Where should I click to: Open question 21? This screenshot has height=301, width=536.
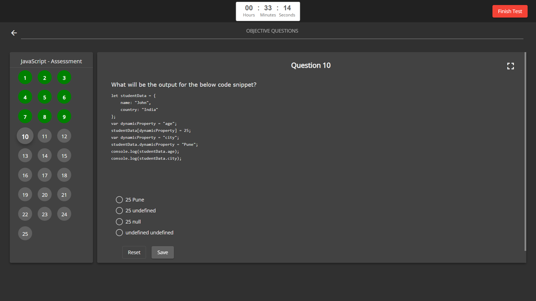point(64,195)
